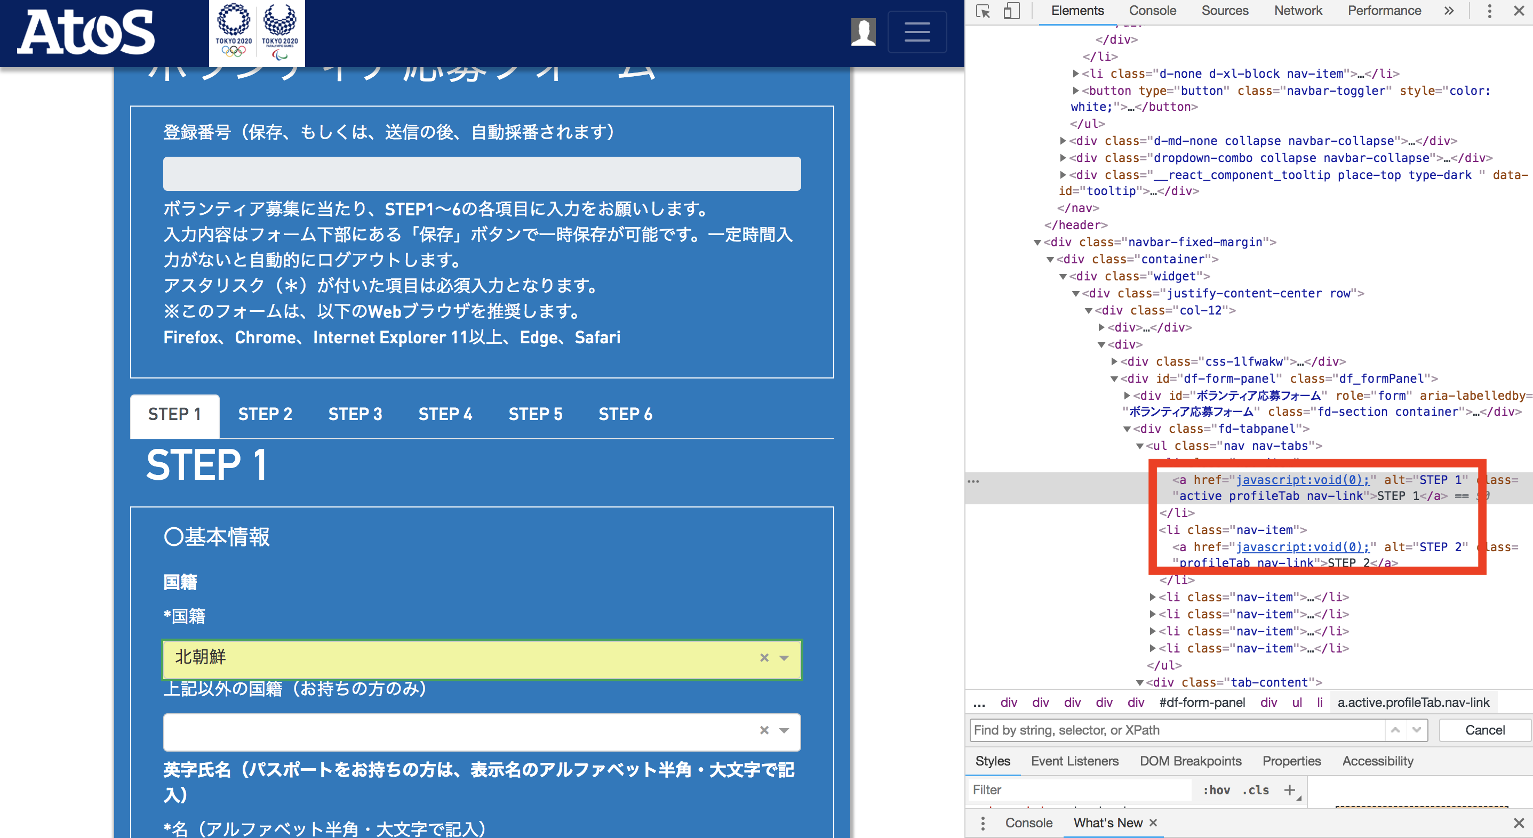The height and width of the screenshot is (838, 1533).
Task: Click the new style rule plus icon
Action: point(1290,790)
